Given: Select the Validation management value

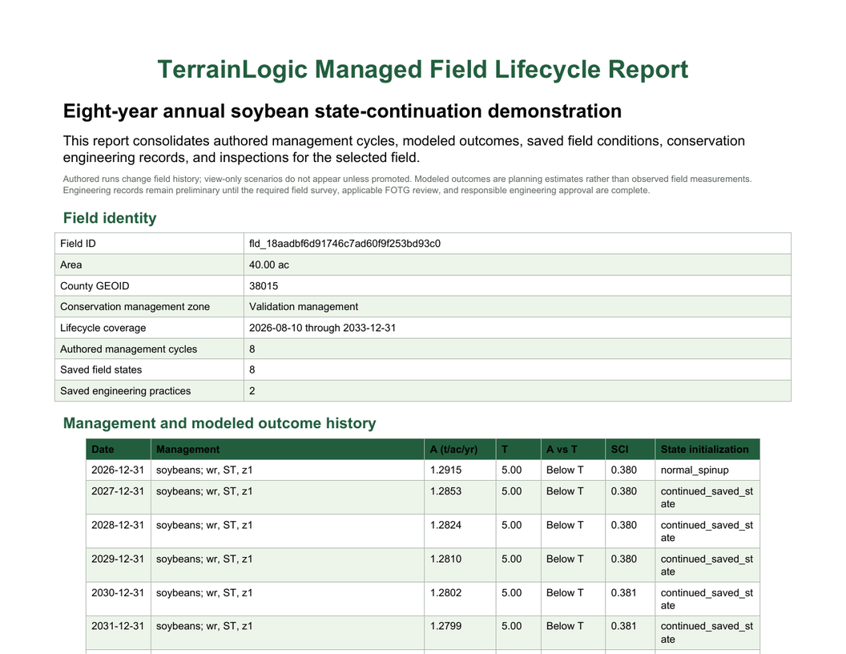Looking at the screenshot, I should pyautogui.click(x=303, y=306).
